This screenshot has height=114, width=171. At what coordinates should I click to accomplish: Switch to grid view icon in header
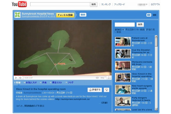[154, 15]
